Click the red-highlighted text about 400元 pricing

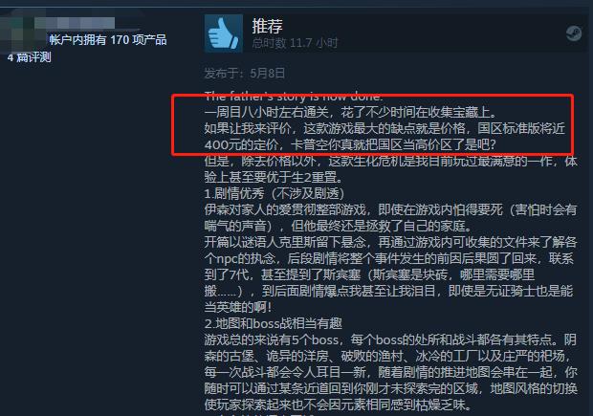[x=384, y=137]
